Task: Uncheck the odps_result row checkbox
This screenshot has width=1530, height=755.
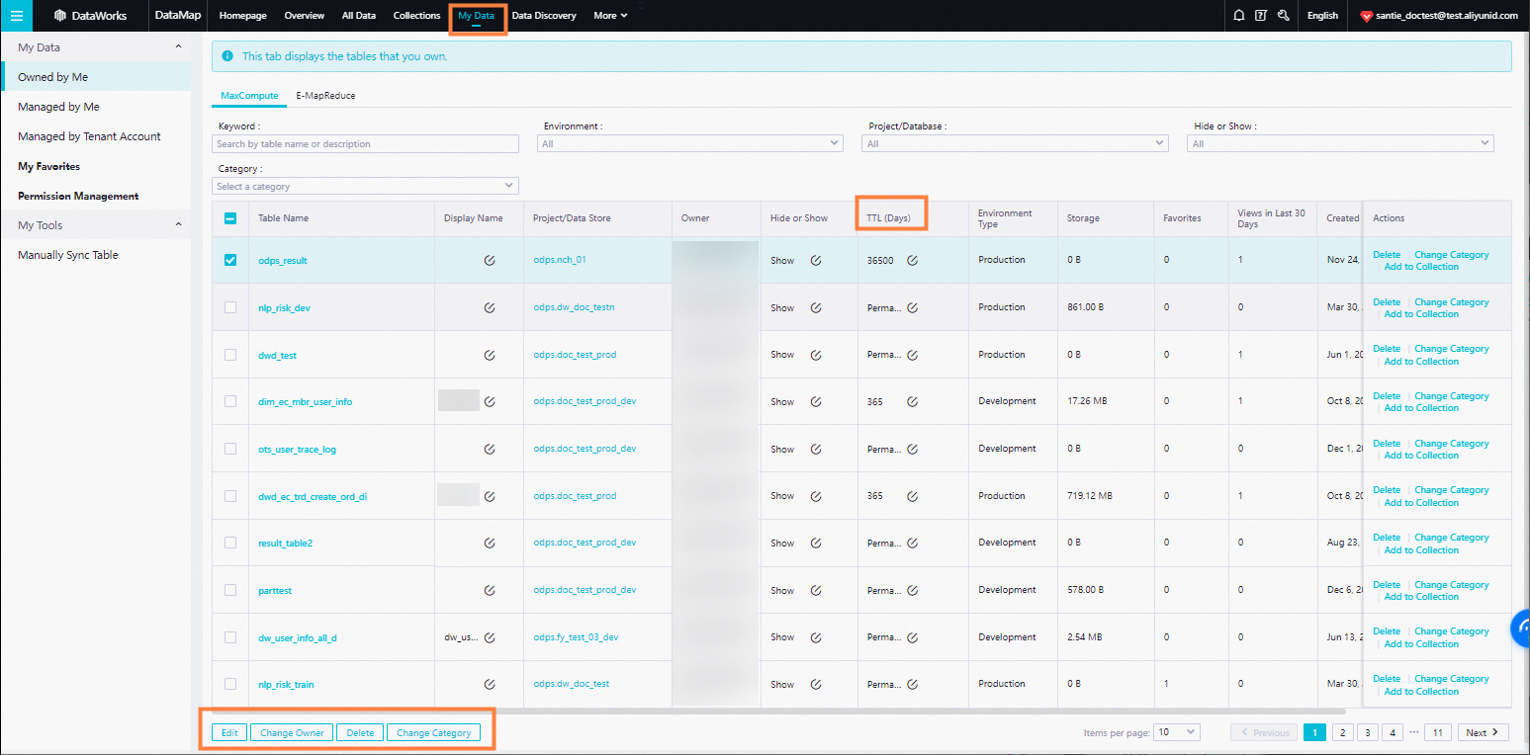Action: [x=230, y=261]
